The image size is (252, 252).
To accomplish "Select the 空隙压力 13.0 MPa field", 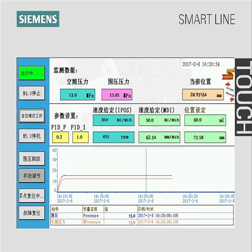I will tap(78, 95).
